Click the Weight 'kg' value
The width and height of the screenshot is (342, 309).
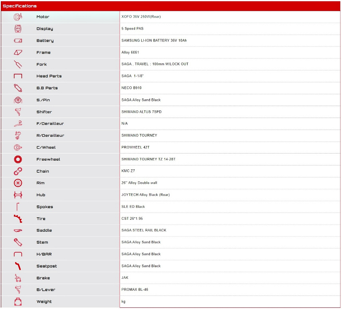[x=123, y=301]
